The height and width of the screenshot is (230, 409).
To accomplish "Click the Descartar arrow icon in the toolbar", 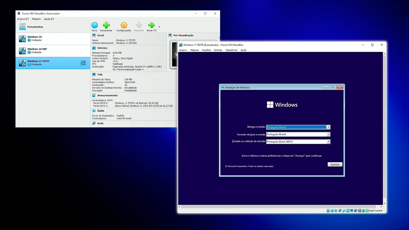I will tap(139, 25).
